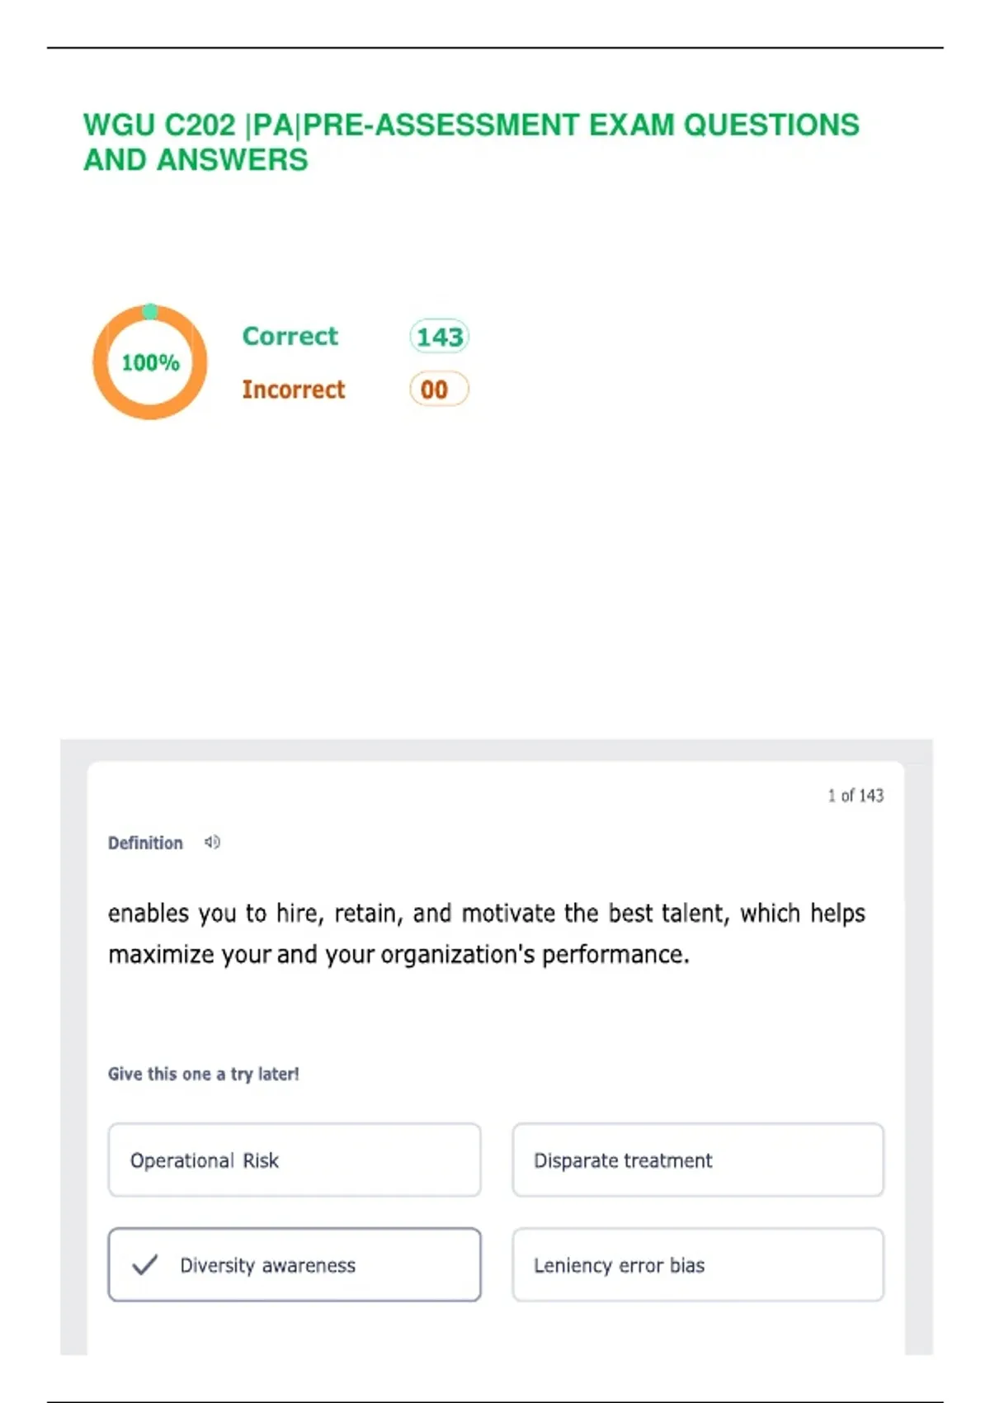Image resolution: width=990 pixels, height=1403 pixels.
Task: Click the Give this one a try later text
Action: coord(204,1074)
